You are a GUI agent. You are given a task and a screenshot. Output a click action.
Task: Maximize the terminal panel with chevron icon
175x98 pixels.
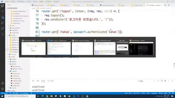pyautogui.click(x=169, y=81)
